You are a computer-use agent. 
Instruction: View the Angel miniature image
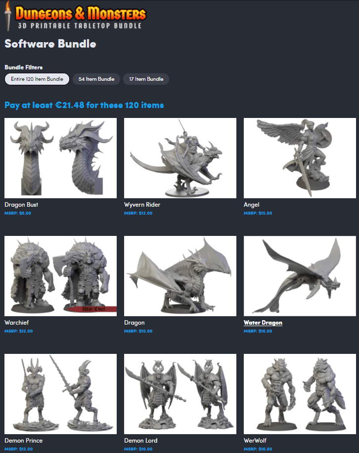pyautogui.click(x=300, y=158)
